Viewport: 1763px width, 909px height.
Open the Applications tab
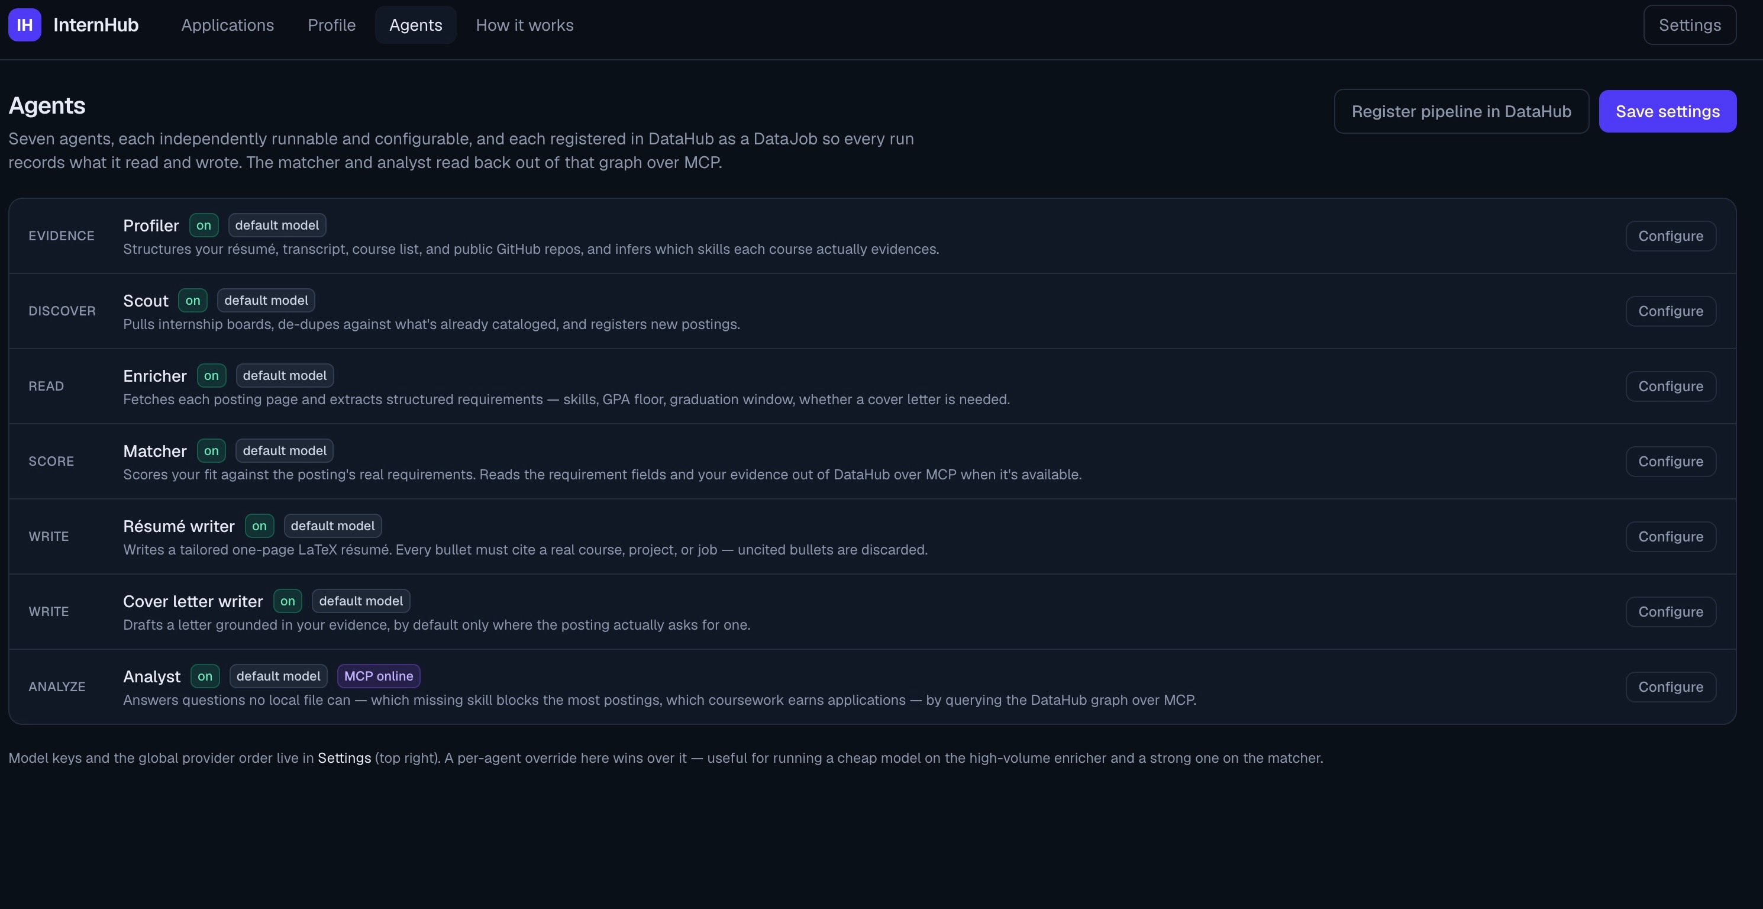tap(228, 25)
